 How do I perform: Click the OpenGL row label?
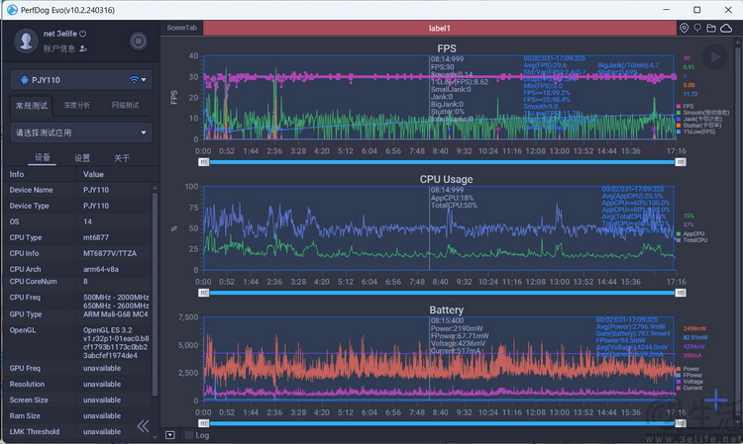pos(23,330)
